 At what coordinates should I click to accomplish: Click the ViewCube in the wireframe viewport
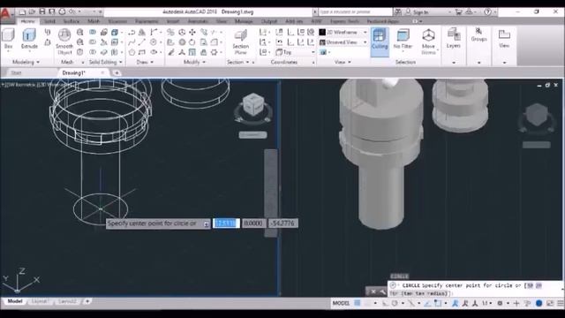(252, 105)
